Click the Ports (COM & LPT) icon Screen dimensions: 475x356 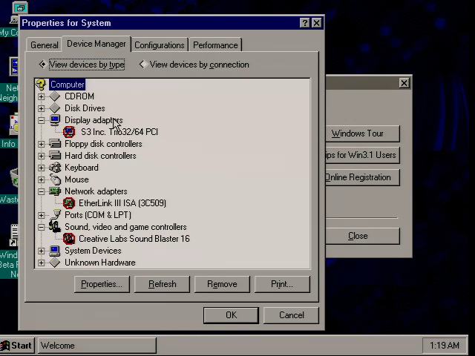pyautogui.click(x=56, y=215)
